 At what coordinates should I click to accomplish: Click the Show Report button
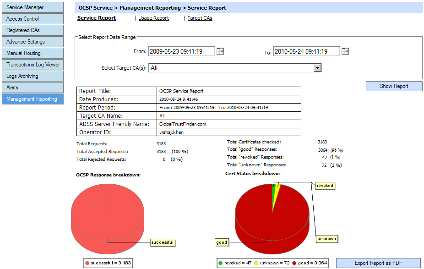pos(394,86)
